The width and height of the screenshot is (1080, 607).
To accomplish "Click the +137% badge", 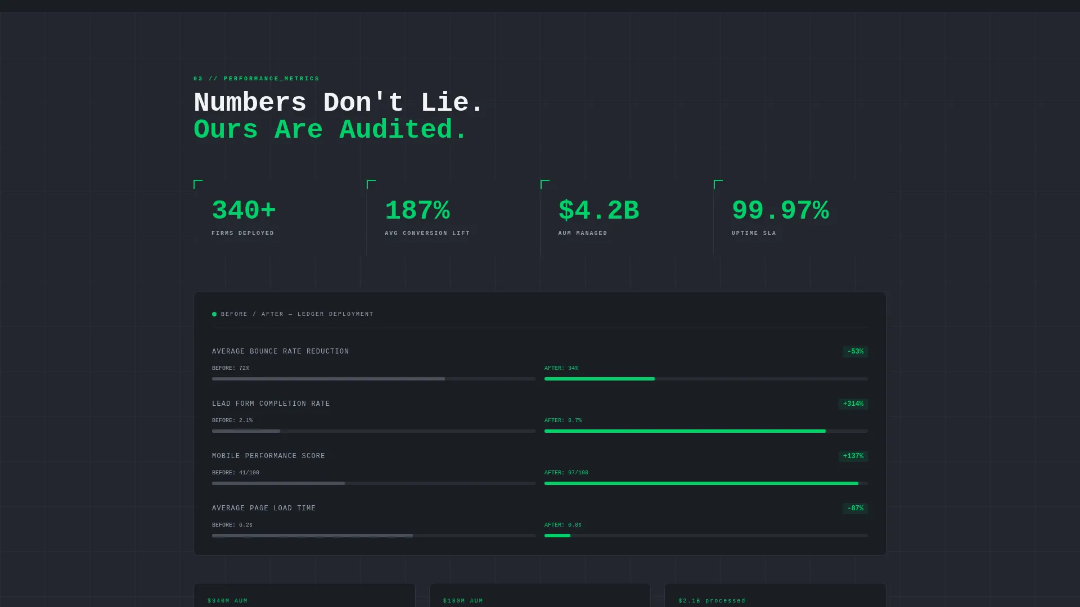I will (x=853, y=456).
